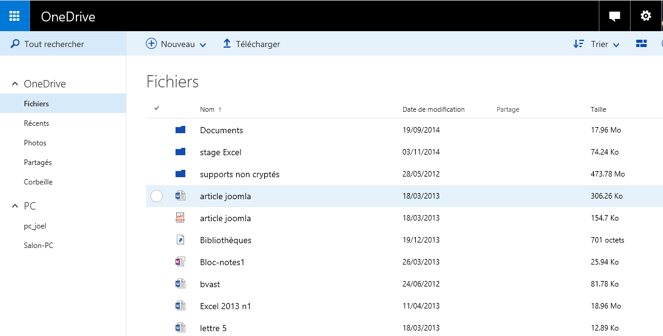Image resolution: width=663 pixels, height=336 pixels.
Task: Click the Word icon of bvast
Action: pyautogui.click(x=180, y=283)
